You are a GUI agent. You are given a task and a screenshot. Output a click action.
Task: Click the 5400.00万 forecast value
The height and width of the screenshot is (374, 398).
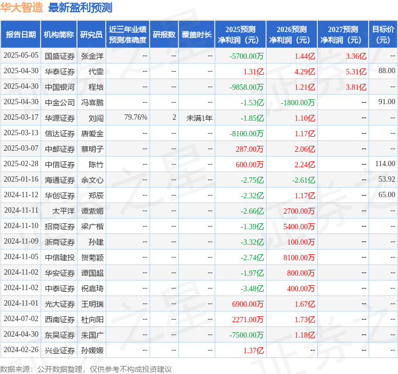299,227
